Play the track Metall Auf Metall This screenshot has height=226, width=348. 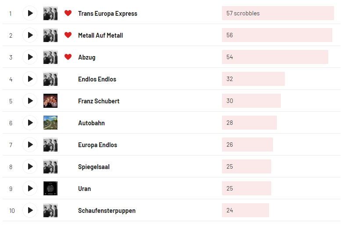(30, 35)
